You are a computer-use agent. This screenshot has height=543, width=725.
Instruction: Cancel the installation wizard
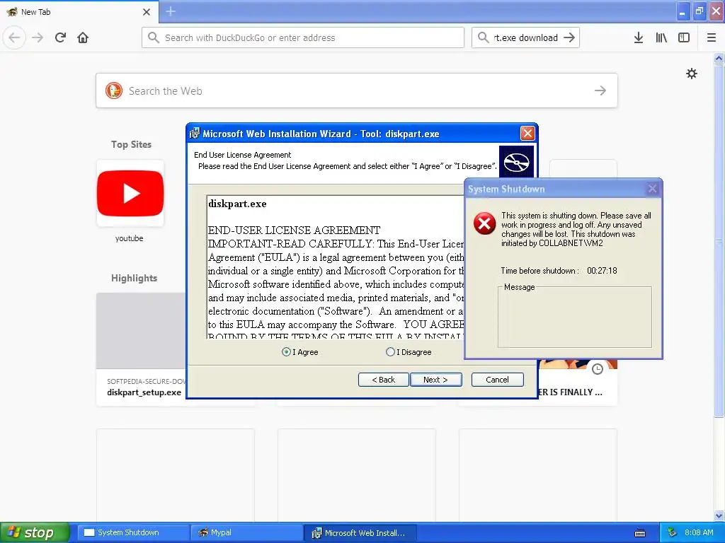coord(497,380)
